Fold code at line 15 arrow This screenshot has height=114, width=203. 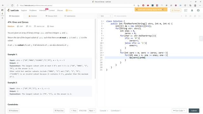tap(103, 55)
